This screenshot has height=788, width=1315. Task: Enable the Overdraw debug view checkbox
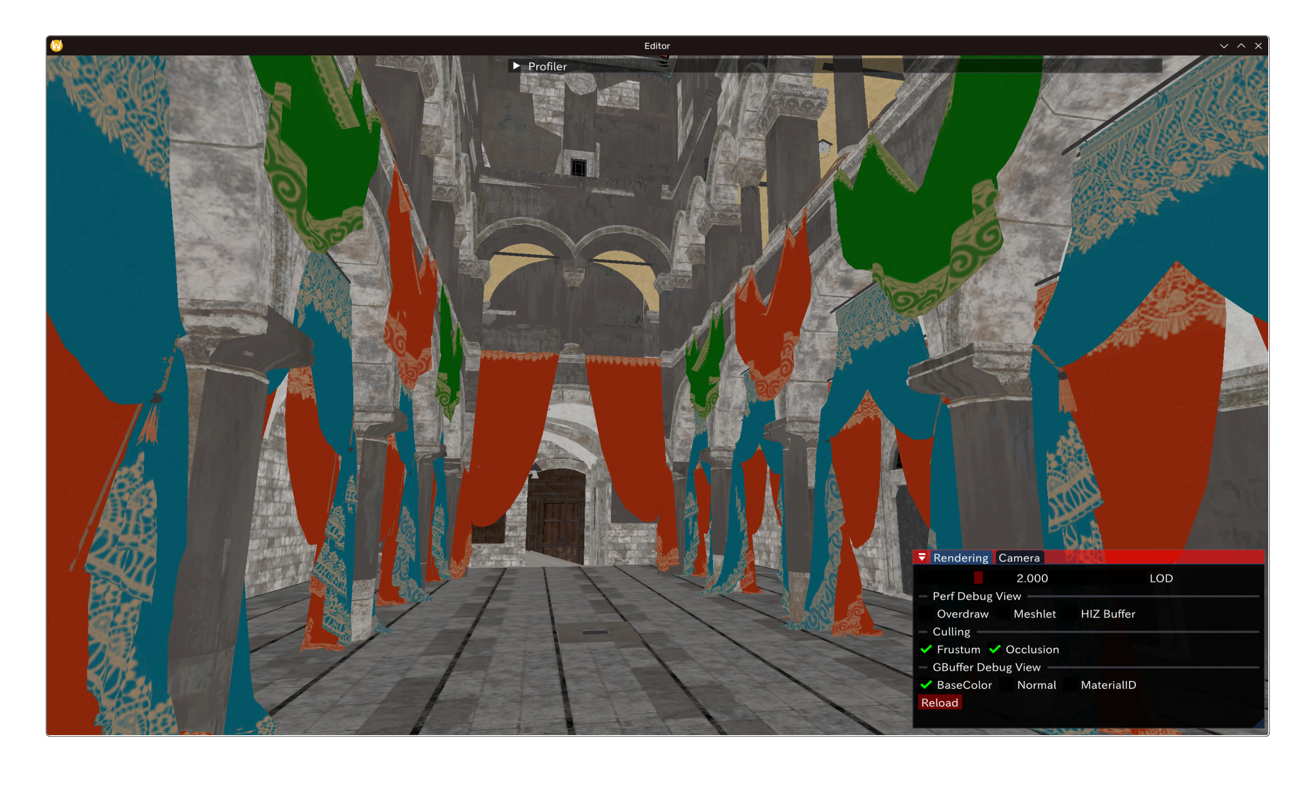(x=926, y=614)
